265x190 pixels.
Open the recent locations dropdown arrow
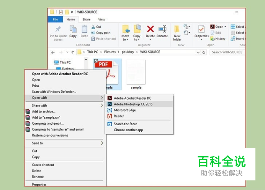coord(67,52)
